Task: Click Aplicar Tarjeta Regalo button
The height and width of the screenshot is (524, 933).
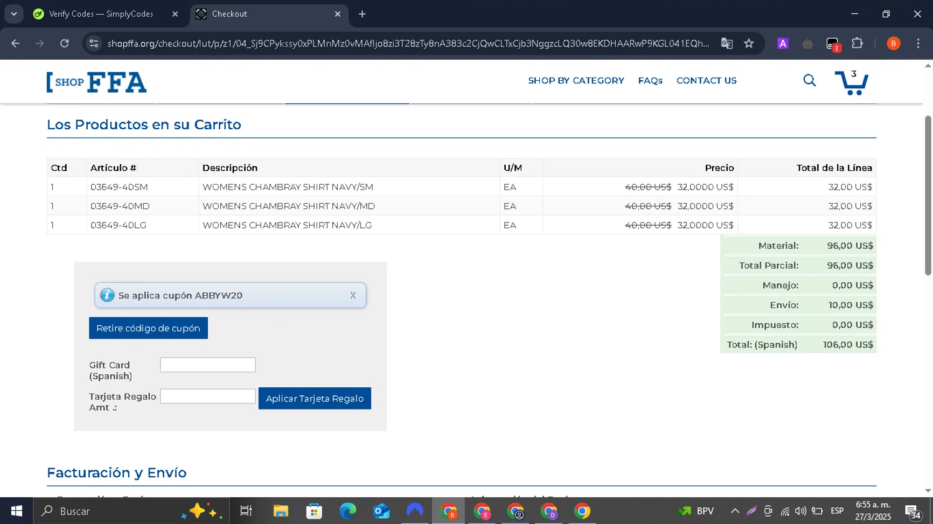Action: [315, 398]
